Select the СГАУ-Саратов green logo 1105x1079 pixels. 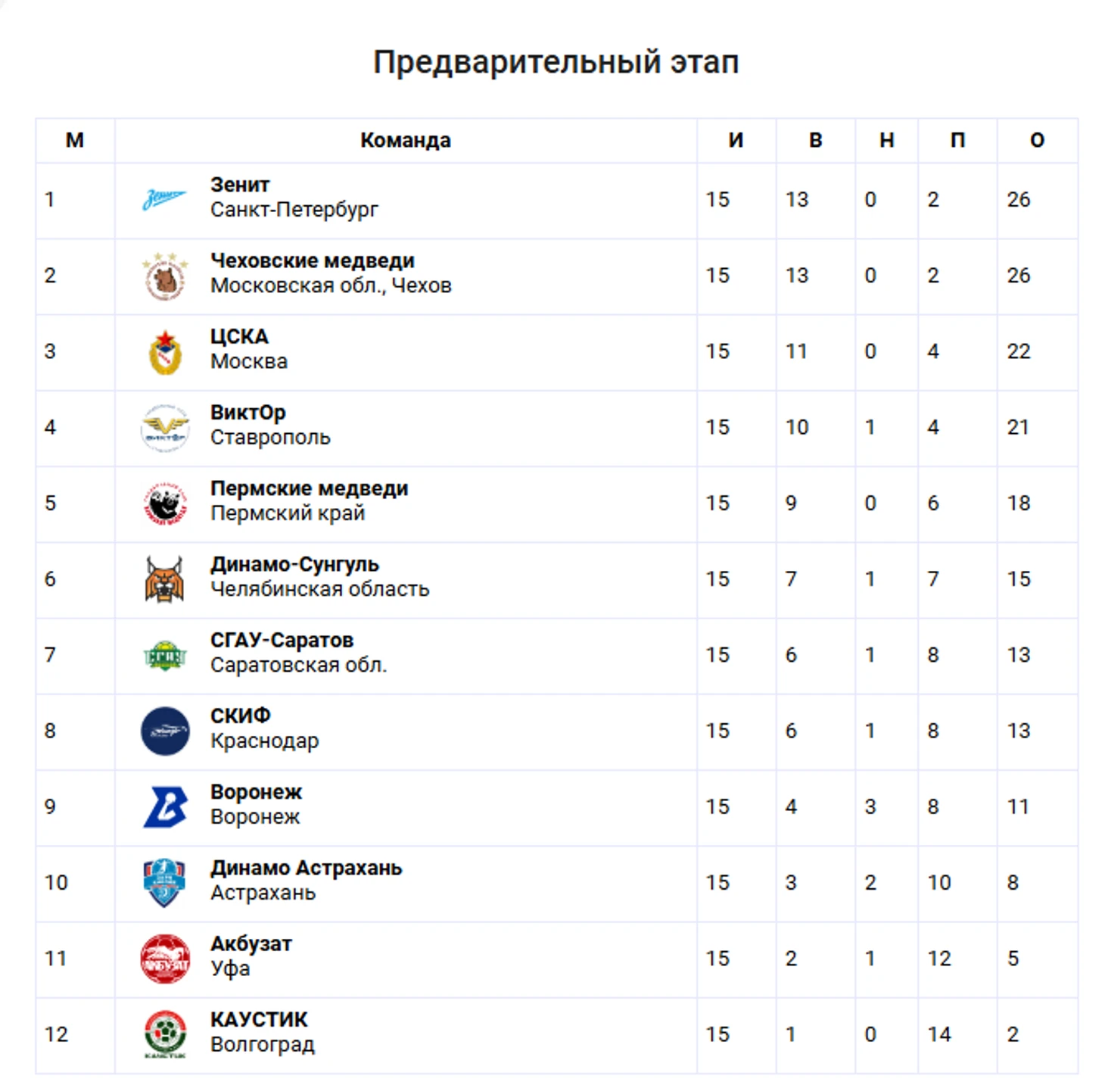pyautogui.click(x=165, y=655)
